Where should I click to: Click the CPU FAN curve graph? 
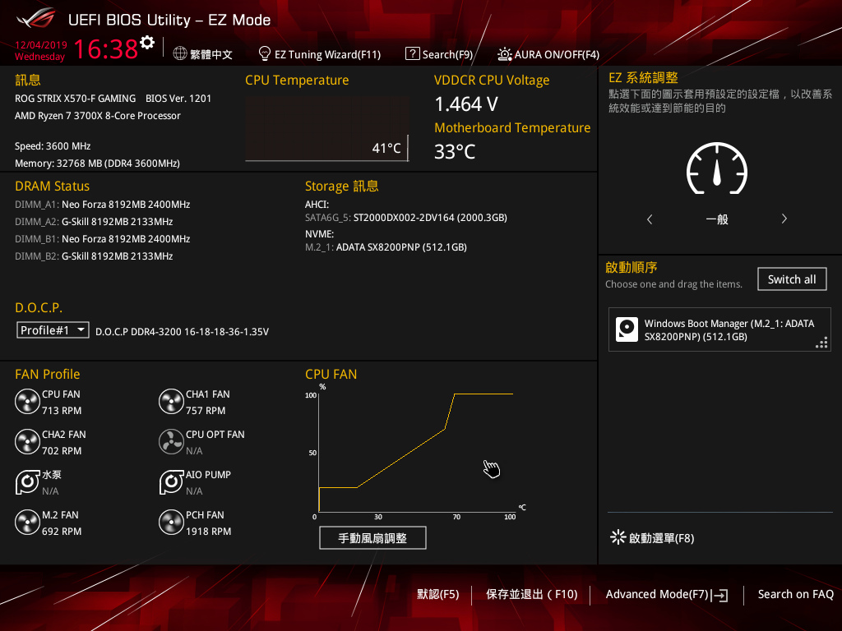(x=416, y=453)
